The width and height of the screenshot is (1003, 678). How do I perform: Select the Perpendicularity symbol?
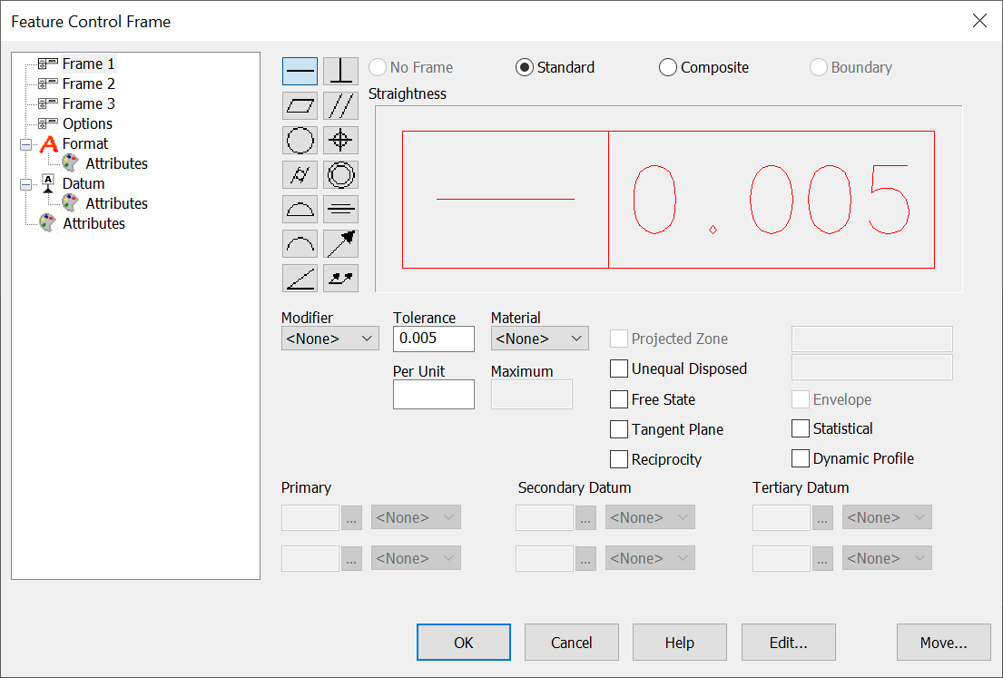pyautogui.click(x=340, y=71)
